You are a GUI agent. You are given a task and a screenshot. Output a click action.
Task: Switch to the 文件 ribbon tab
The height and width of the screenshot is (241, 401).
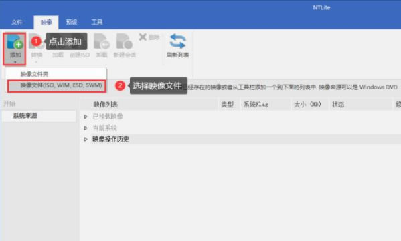point(17,23)
